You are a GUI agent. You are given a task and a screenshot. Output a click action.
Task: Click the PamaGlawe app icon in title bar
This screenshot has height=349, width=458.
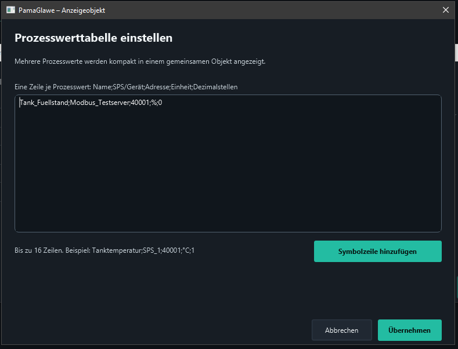10,10
